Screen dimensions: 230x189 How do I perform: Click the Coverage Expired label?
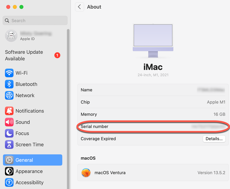pyautogui.click(x=98, y=139)
